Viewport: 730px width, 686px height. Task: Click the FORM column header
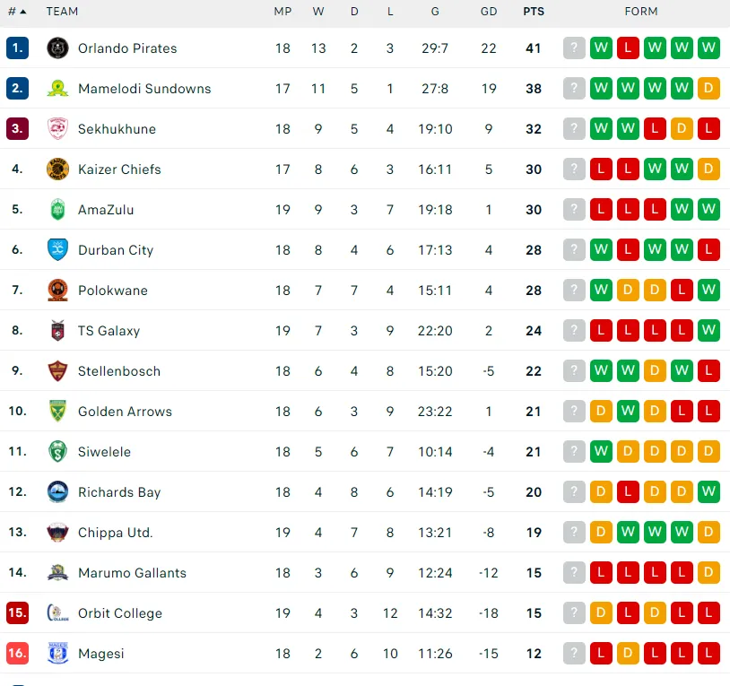click(x=641, y=12)
